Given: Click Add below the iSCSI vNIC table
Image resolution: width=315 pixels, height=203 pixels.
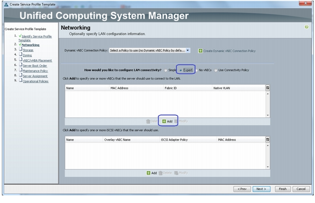Looking at the screenshot, I should 152,173.
